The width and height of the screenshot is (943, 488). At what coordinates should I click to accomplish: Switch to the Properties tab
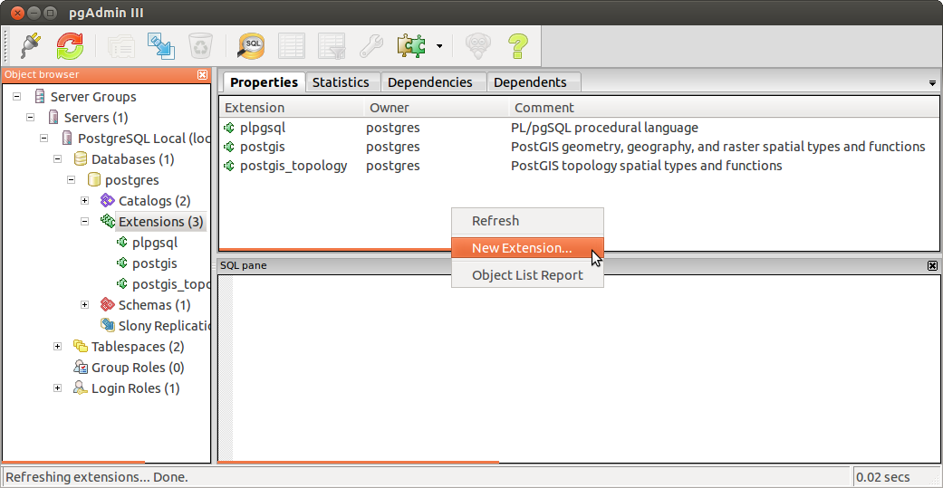(x=264, y=82)
